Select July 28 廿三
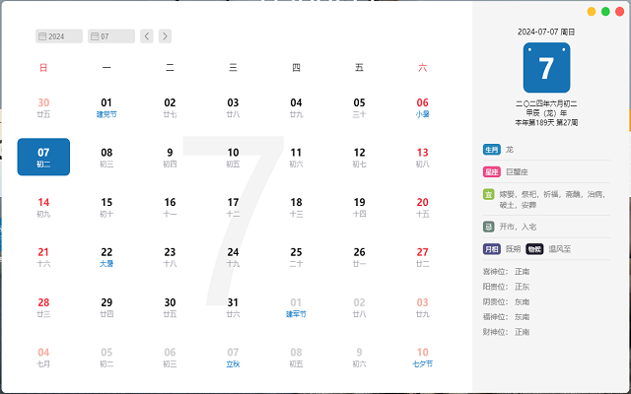The width and height of the screenshot is (631, 394). tap(43, 307)
